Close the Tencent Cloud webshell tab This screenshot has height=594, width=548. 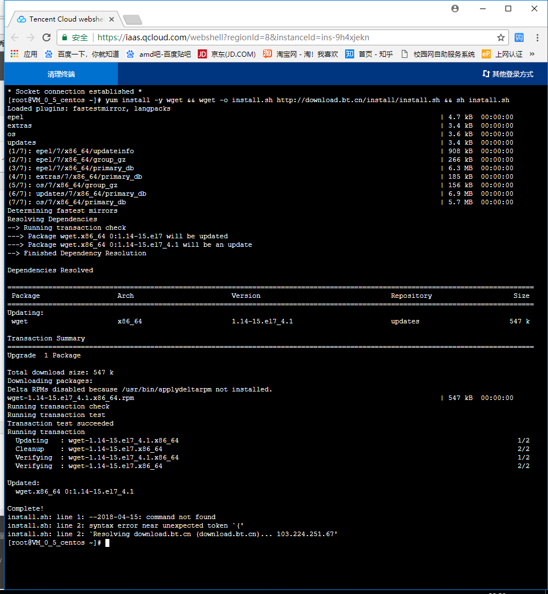[x=112, y=19]
